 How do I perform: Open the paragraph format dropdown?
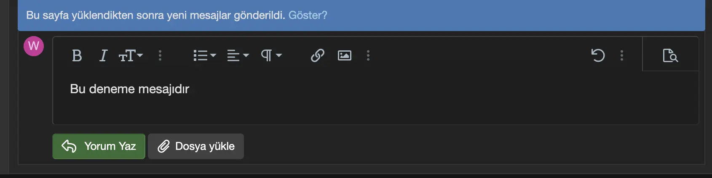271,55
